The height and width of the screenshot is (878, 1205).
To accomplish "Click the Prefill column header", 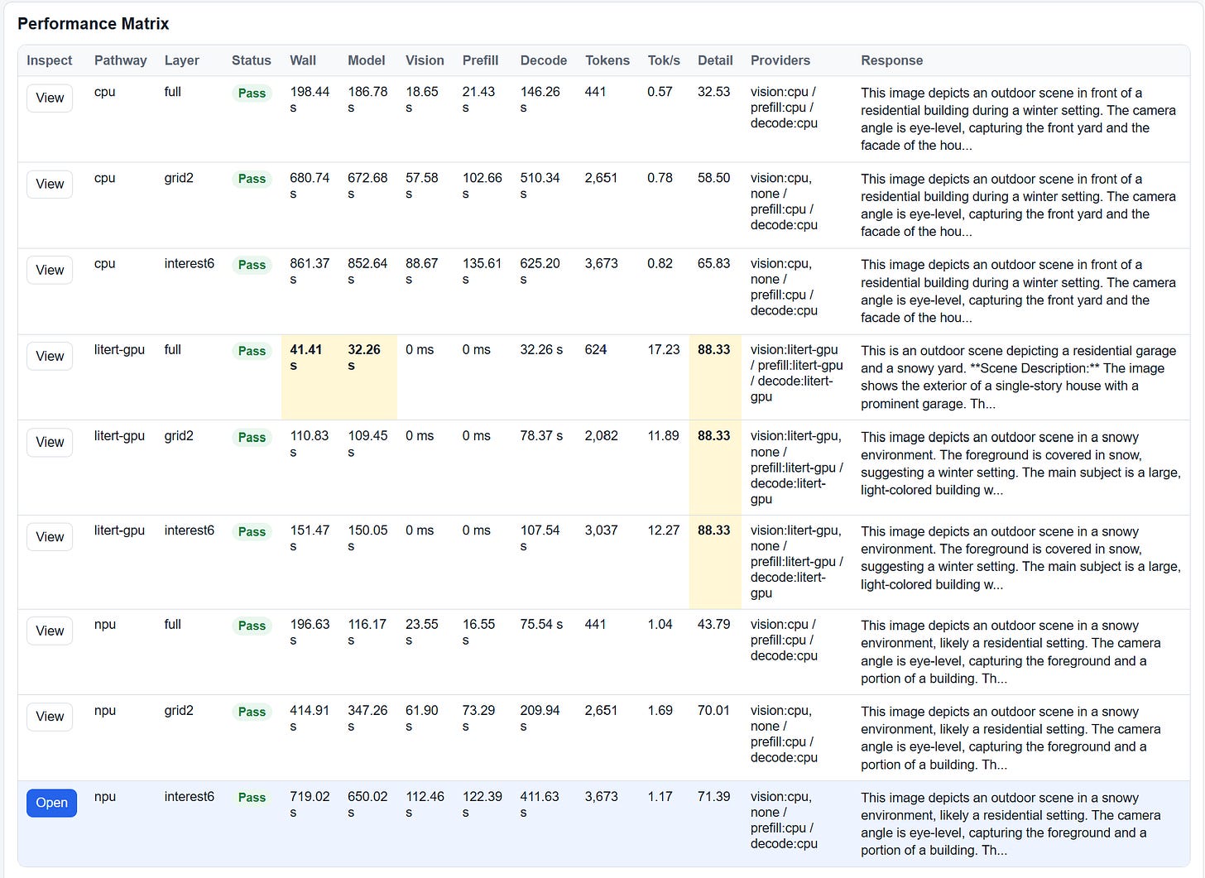I will [480, 60].
